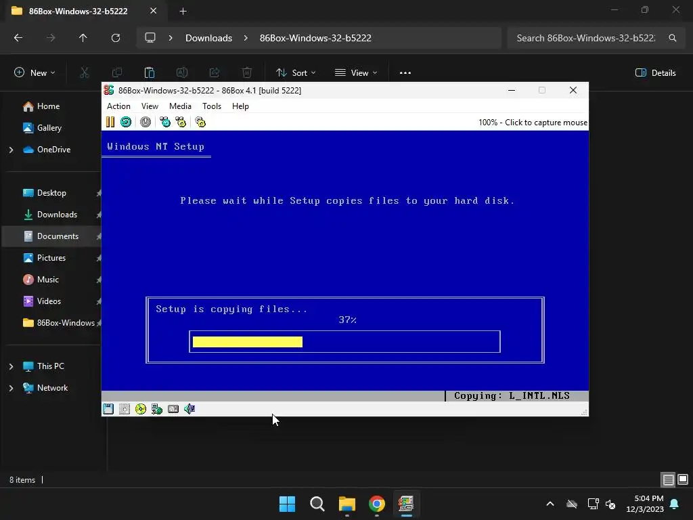Go up one folder level

pos(83,38)
